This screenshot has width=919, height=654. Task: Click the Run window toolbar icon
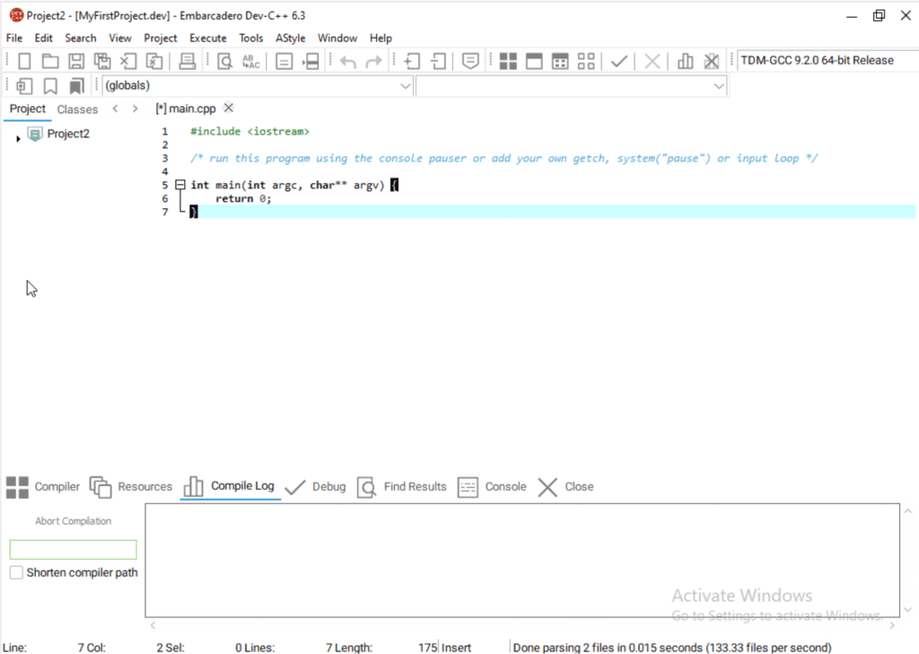point(534,61)
